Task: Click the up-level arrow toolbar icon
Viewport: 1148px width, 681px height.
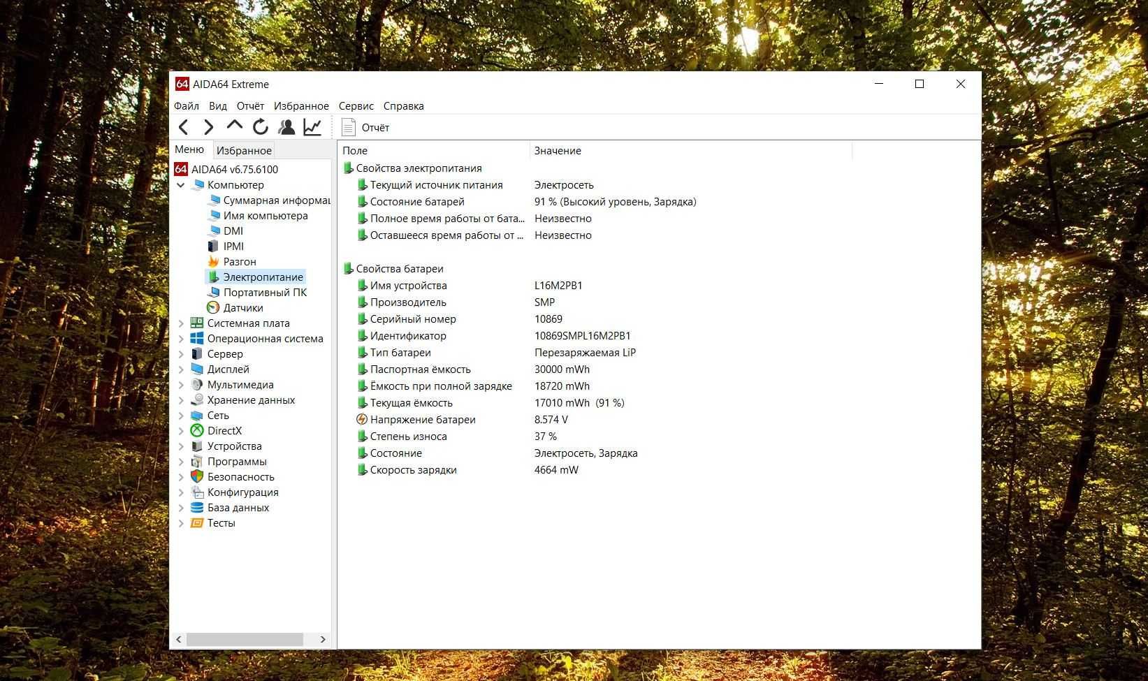Action: pos(234,126)
